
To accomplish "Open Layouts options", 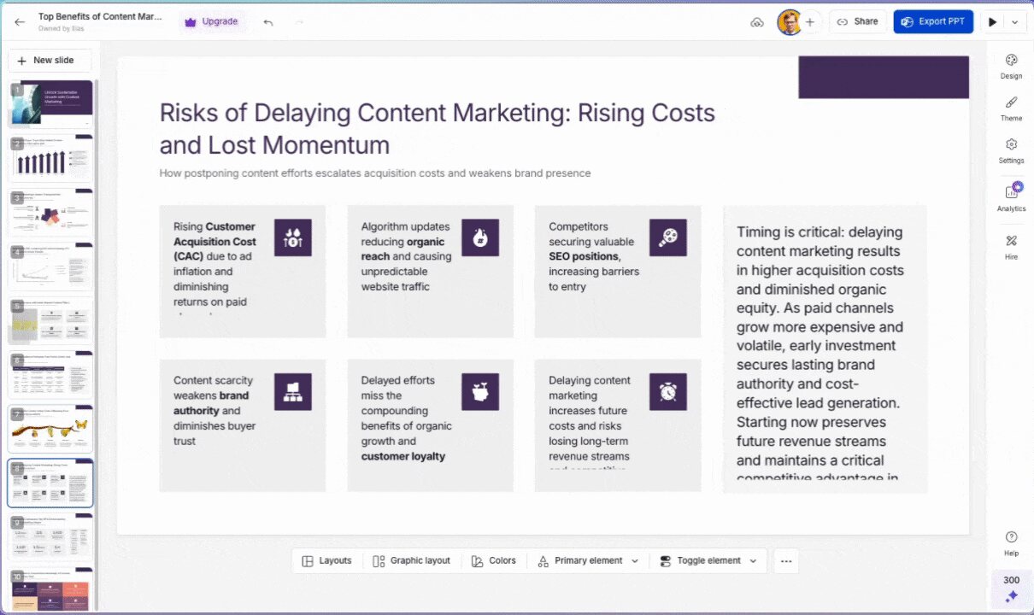I will tap(326, 561).
